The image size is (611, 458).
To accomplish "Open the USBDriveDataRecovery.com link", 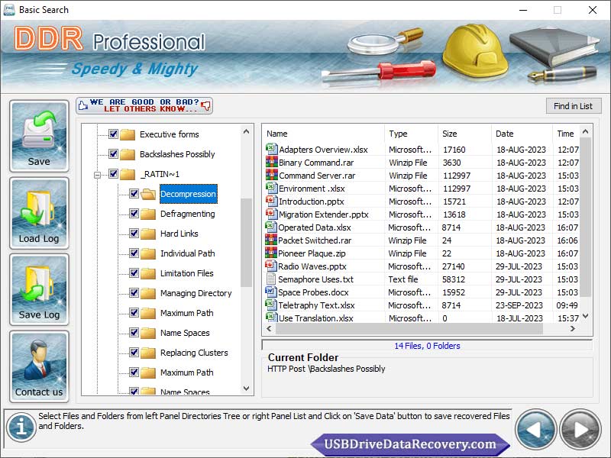I will [x=410, y=444].
